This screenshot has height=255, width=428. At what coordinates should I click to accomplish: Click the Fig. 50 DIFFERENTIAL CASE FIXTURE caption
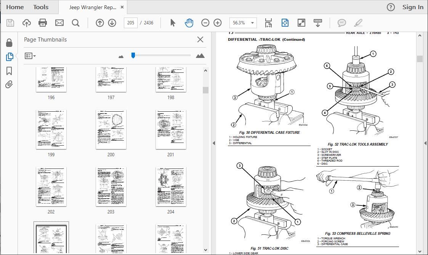[269, 132]
